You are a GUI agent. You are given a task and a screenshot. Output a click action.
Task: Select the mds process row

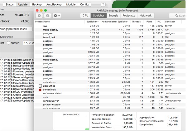click(x=110, y=97)
